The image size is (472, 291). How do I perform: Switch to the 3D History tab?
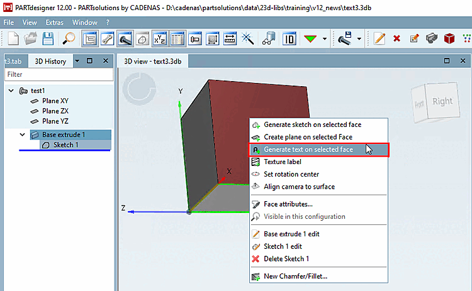(x=50, y=62)
